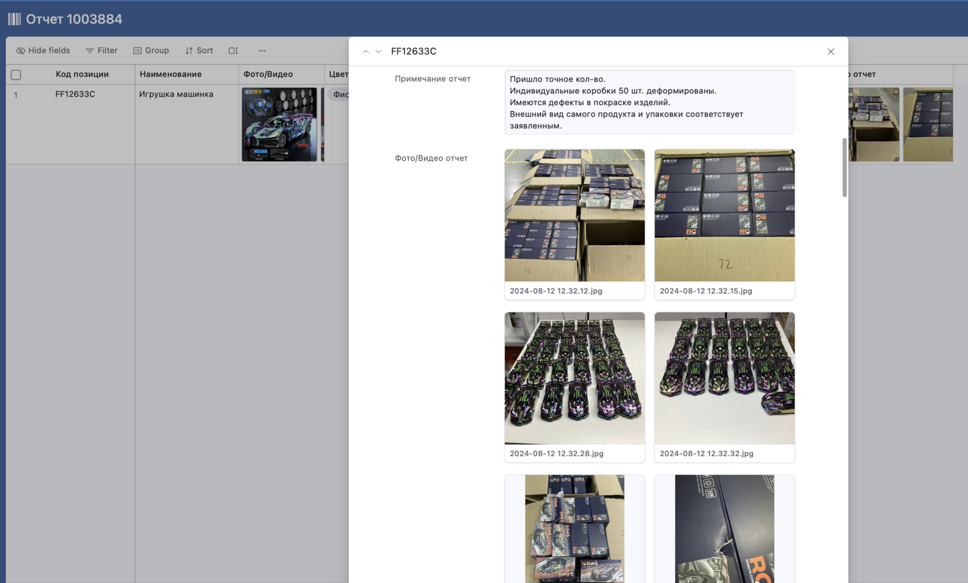Open photo 2024-08-12 12.32.15.jpg thumbnail
968x583 pixels.
[x=724, y=215]
